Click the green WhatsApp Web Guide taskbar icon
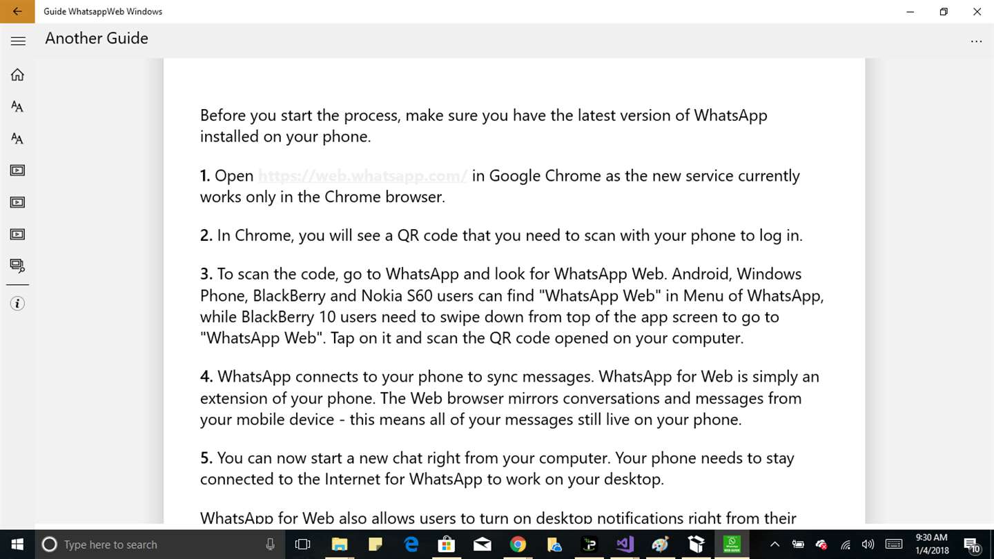This screenshot has width=994, height=559. click(x=732, y=545)
